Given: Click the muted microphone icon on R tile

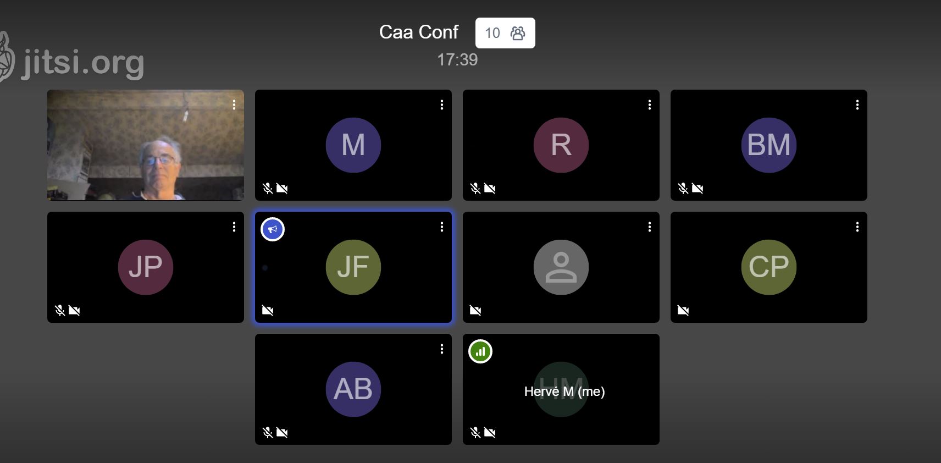Looking at the screenshot, I should coord(475,189).
